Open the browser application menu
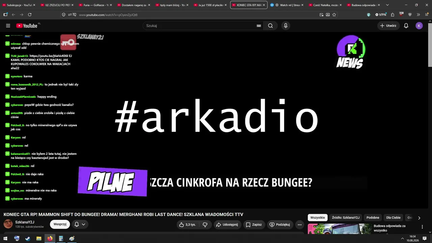The height and width of the screenshot is (243, 432). tap(426, 15)
